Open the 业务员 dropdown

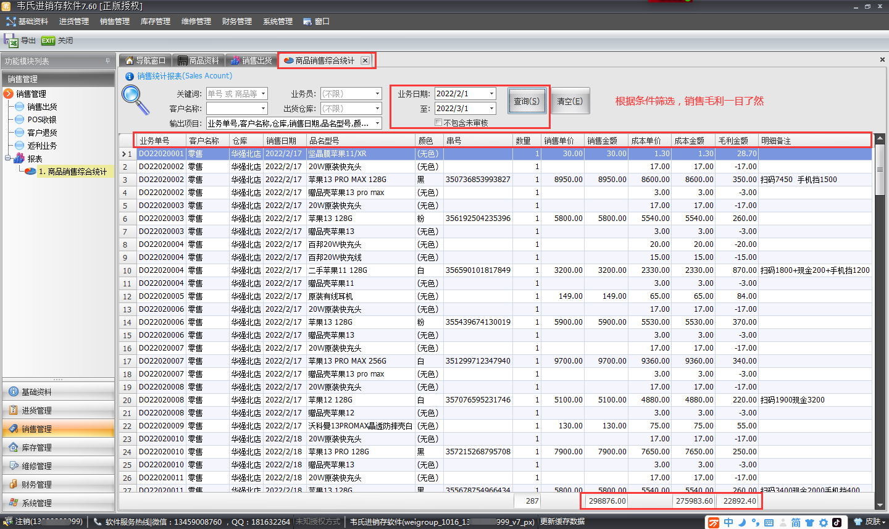coord(377,94)
